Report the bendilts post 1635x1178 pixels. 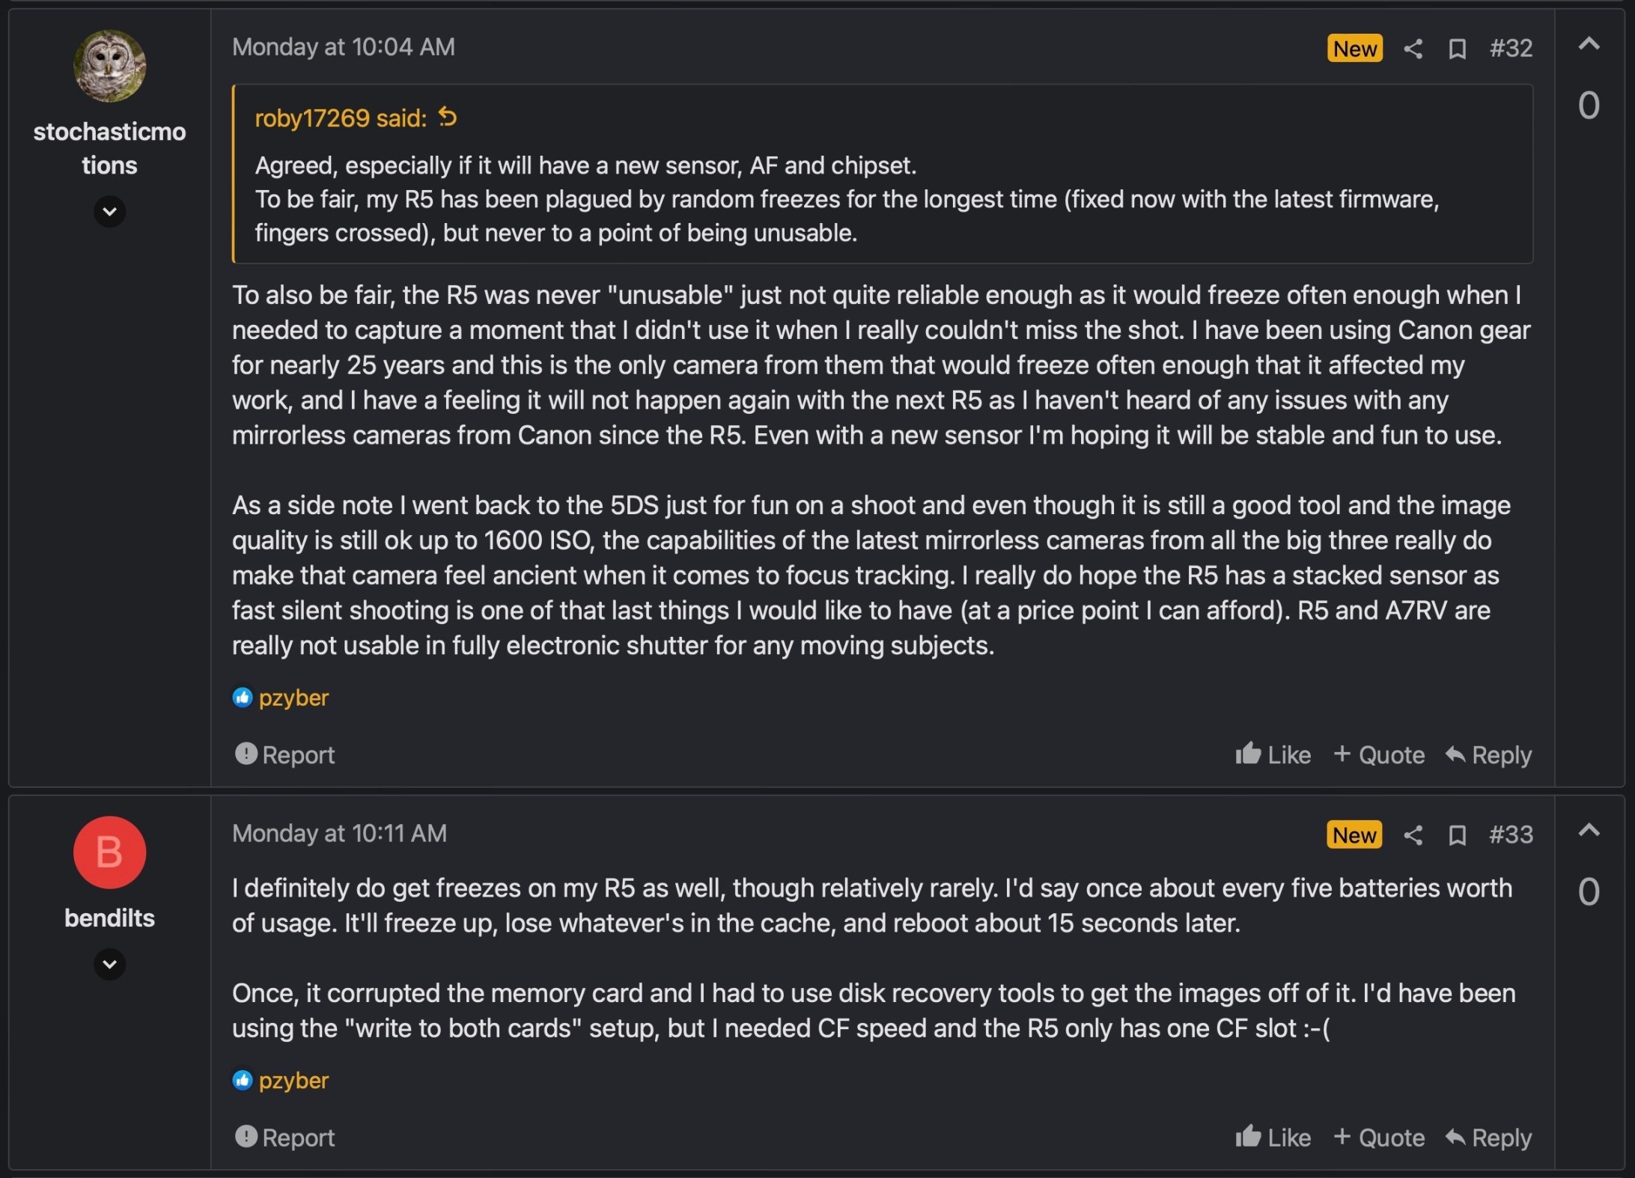(285, 1138)
